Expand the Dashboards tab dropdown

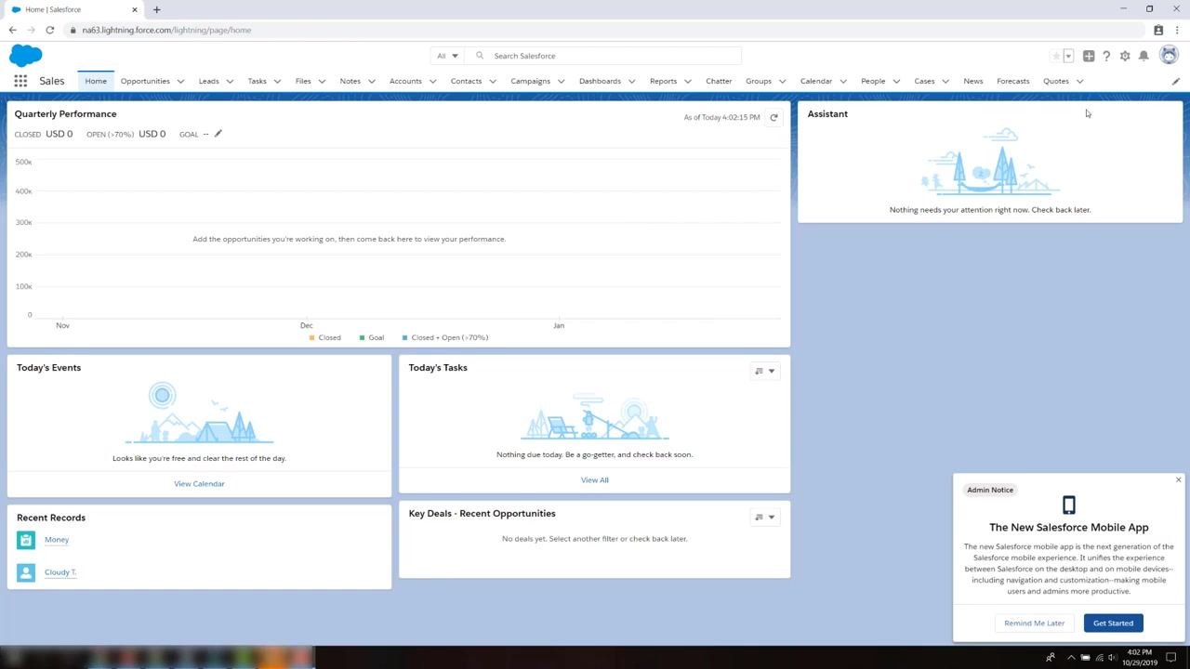[631, 81]
